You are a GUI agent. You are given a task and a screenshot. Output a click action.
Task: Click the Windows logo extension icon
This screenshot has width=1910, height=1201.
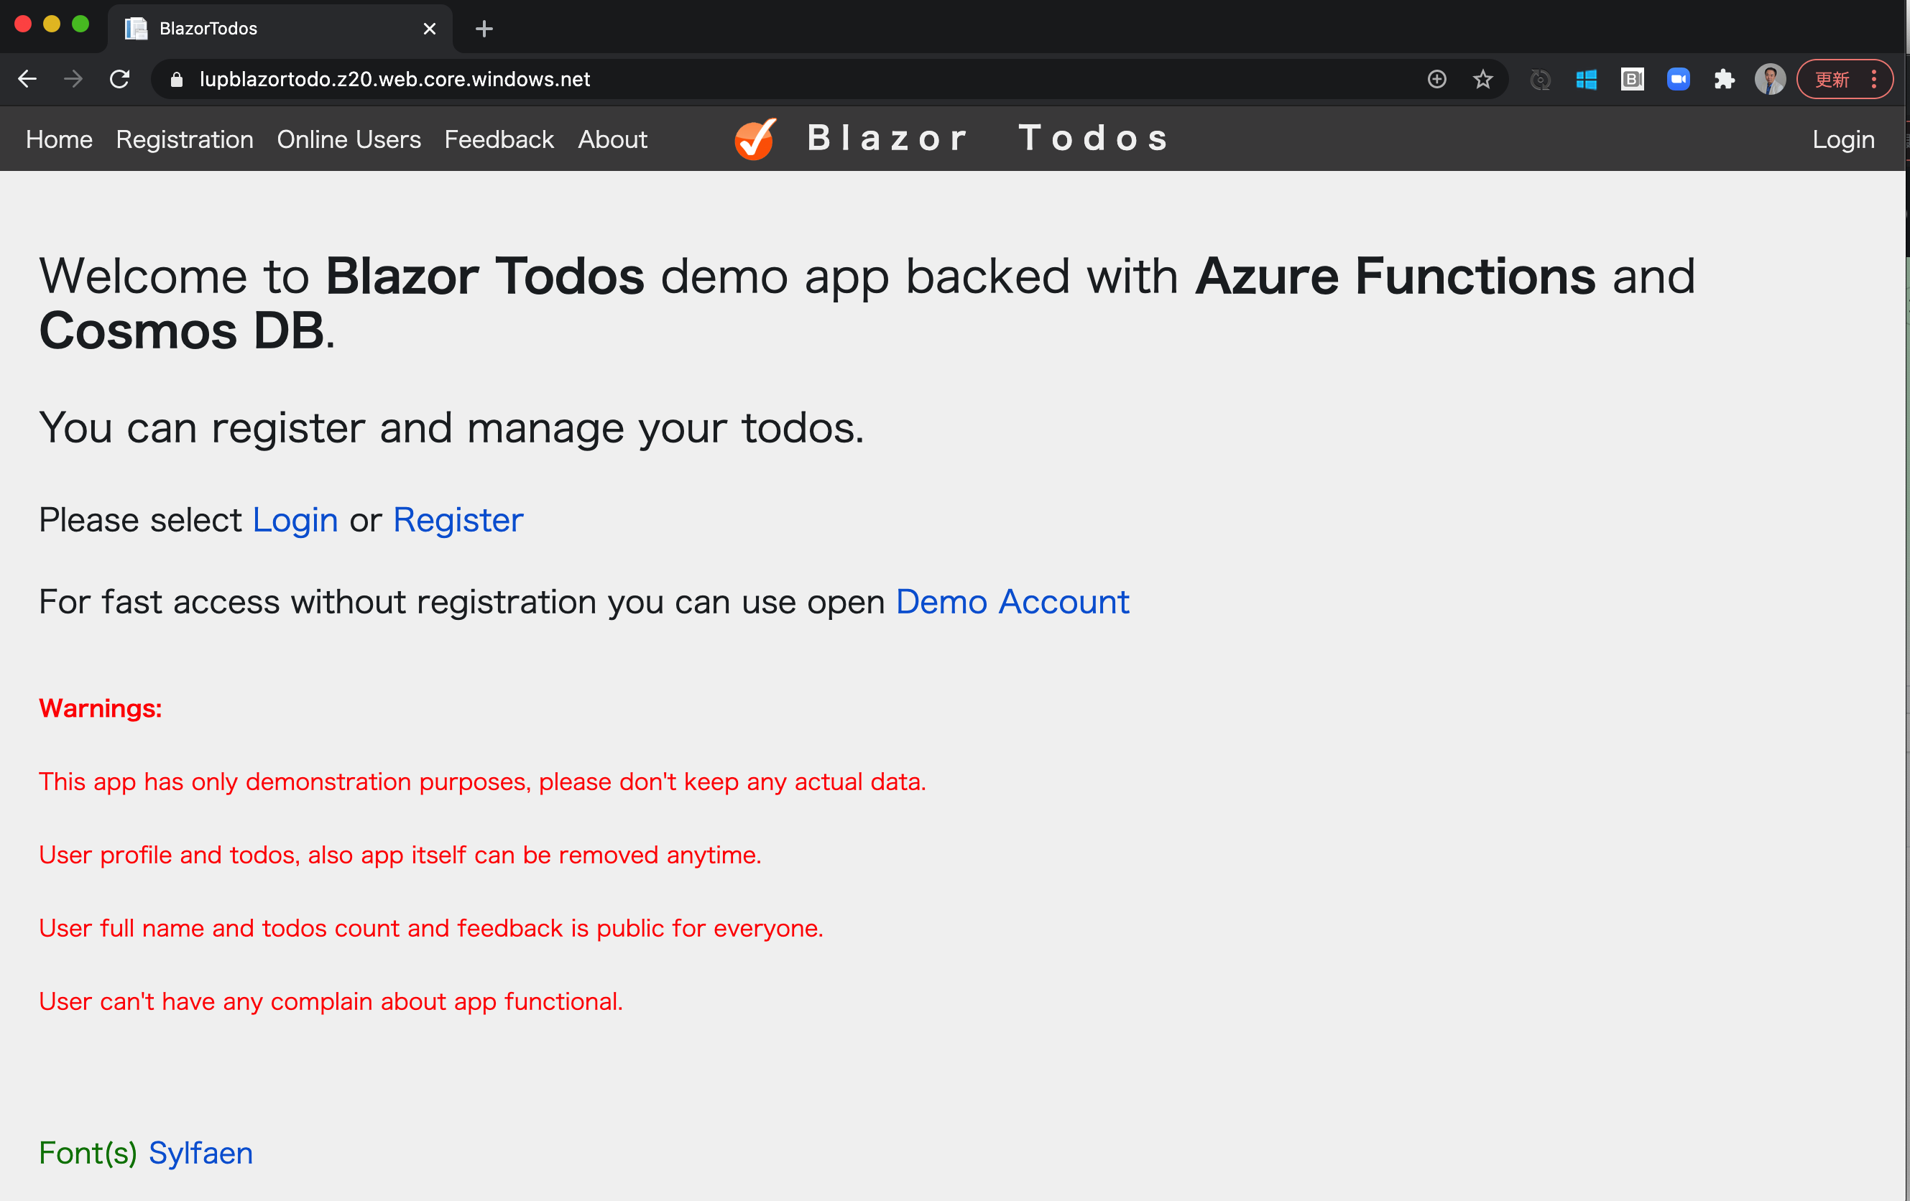pos(1586,79)
